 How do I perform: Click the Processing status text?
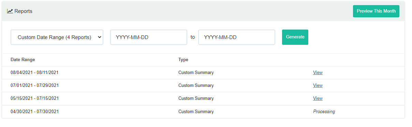(x=324, y=112)
